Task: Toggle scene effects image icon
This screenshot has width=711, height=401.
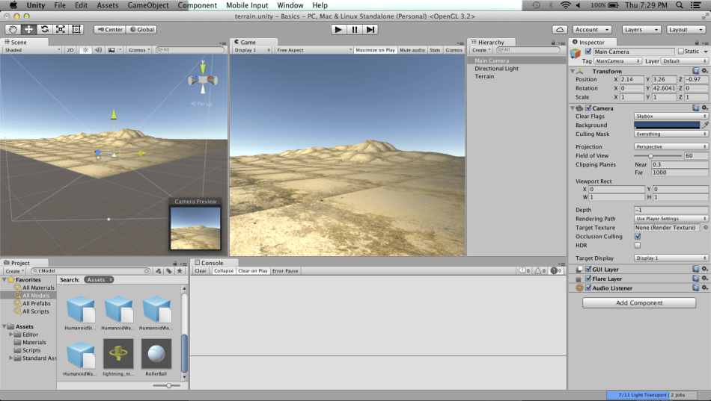Action: click(x=111, y=50)
